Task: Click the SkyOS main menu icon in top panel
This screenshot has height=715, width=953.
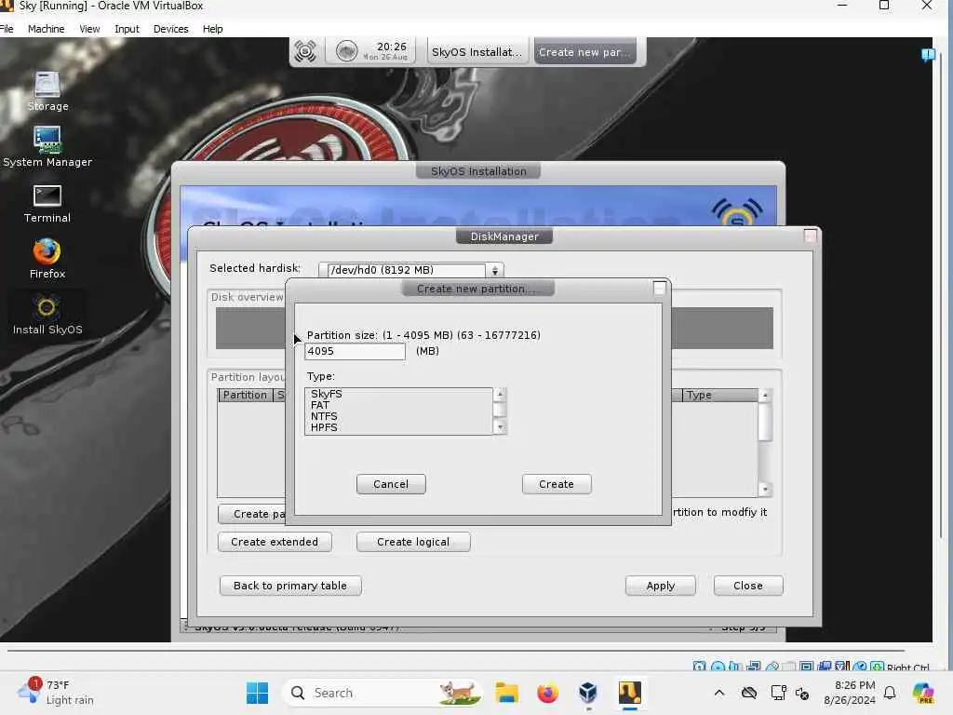Action: point(305,51)
